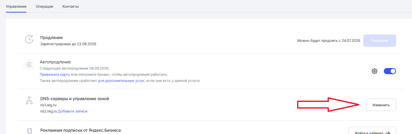Image resolution: width=412 pixels, height=134 pixels.
Task: Click the Yandex Я logo icon
Action: coord(30,131)
